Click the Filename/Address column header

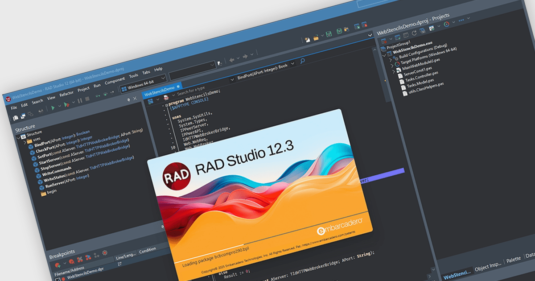pos(69,271)
